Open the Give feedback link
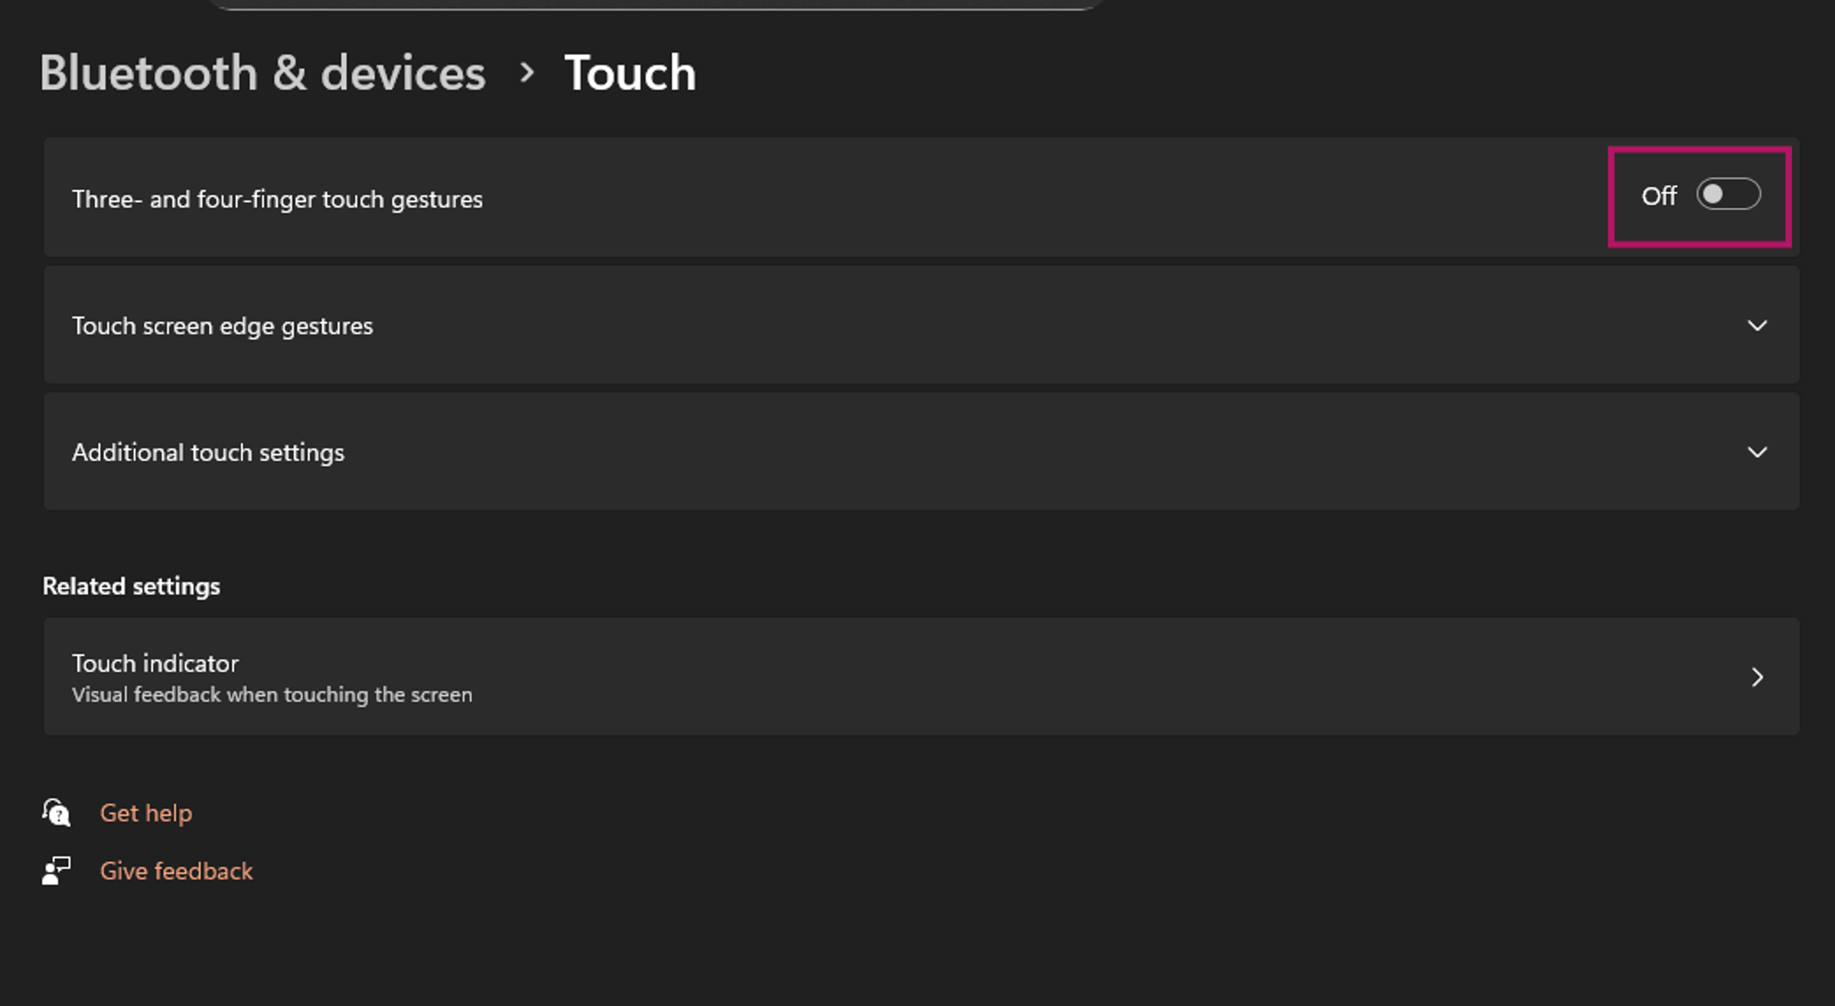Viewport: 1835px width, 1006px height. pyautogui.click(x=176, y=871)
